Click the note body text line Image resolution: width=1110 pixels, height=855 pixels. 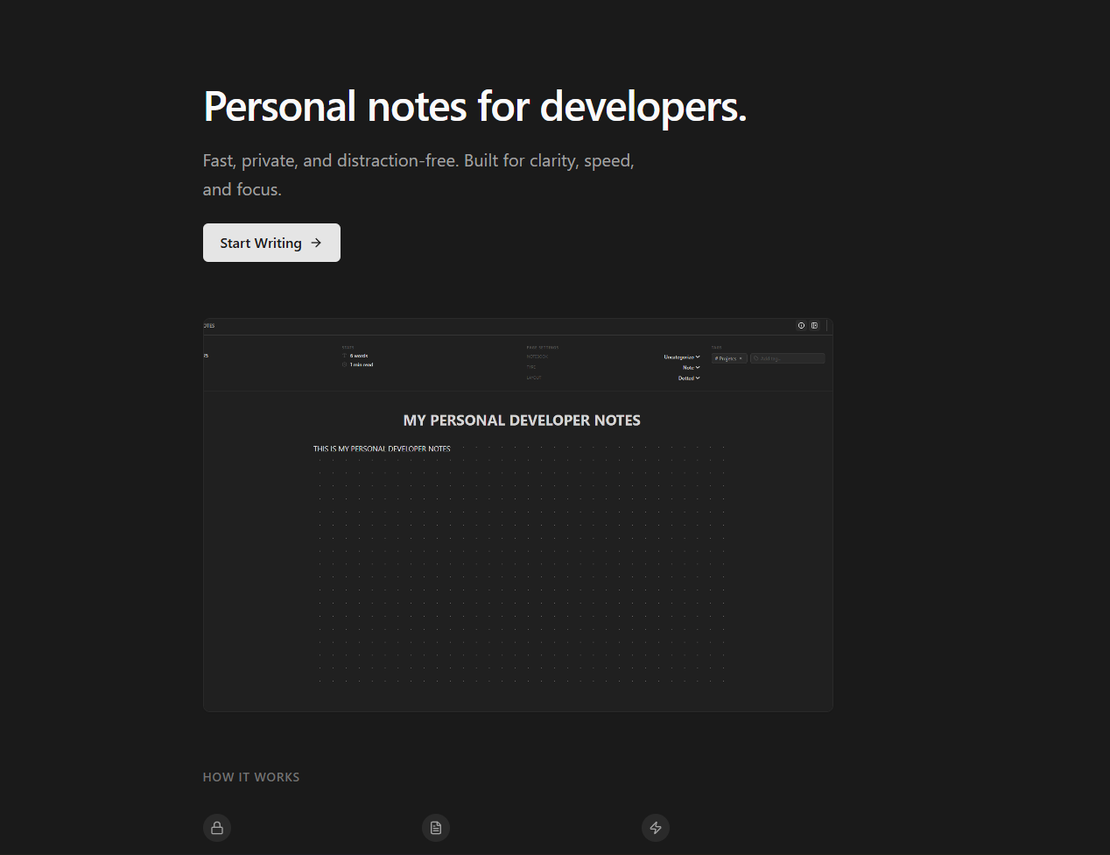(382, 449)
